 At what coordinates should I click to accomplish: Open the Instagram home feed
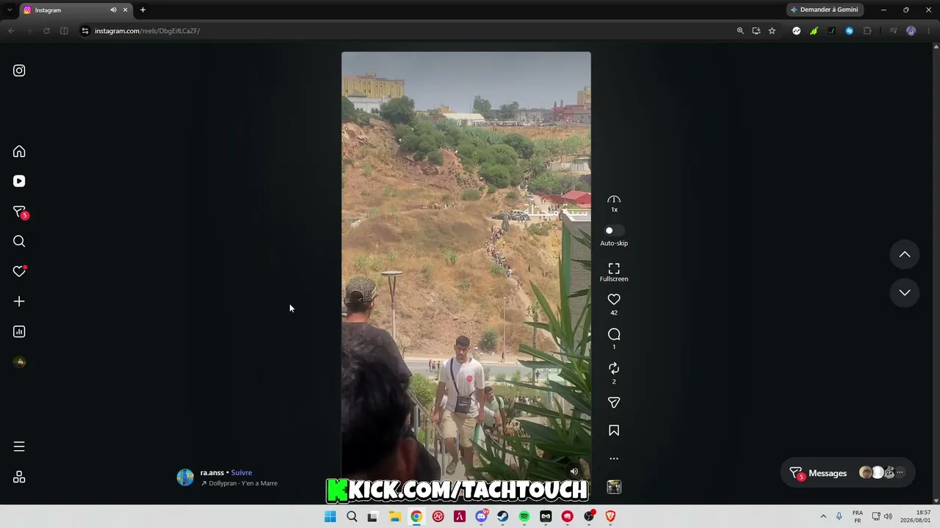[19, 151]
